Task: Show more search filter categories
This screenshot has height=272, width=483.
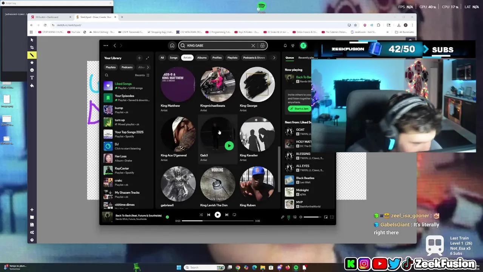Action: coord(274,57)
